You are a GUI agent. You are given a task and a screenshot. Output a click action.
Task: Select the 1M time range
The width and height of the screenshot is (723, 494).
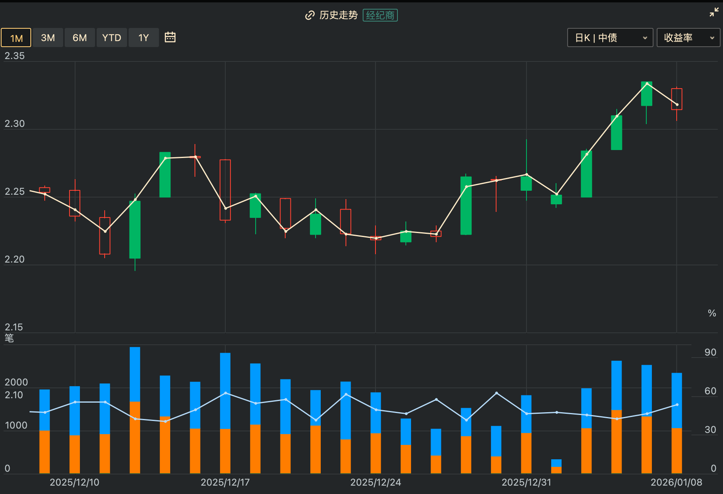pos(16,38)
